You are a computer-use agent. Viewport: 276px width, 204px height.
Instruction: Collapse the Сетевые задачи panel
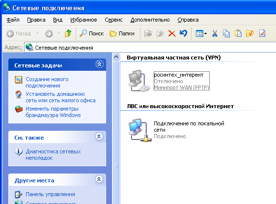(100, 64)
